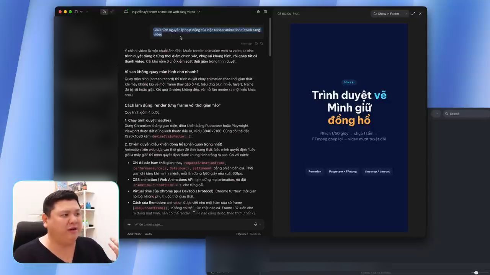
Task: Click the requestAnimationFrame code snippet
Action: click(x=204, y=163)
